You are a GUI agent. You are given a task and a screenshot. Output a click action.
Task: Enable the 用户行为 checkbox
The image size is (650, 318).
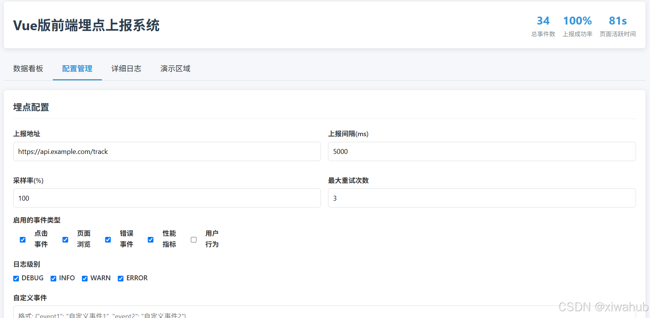[194, 240]
